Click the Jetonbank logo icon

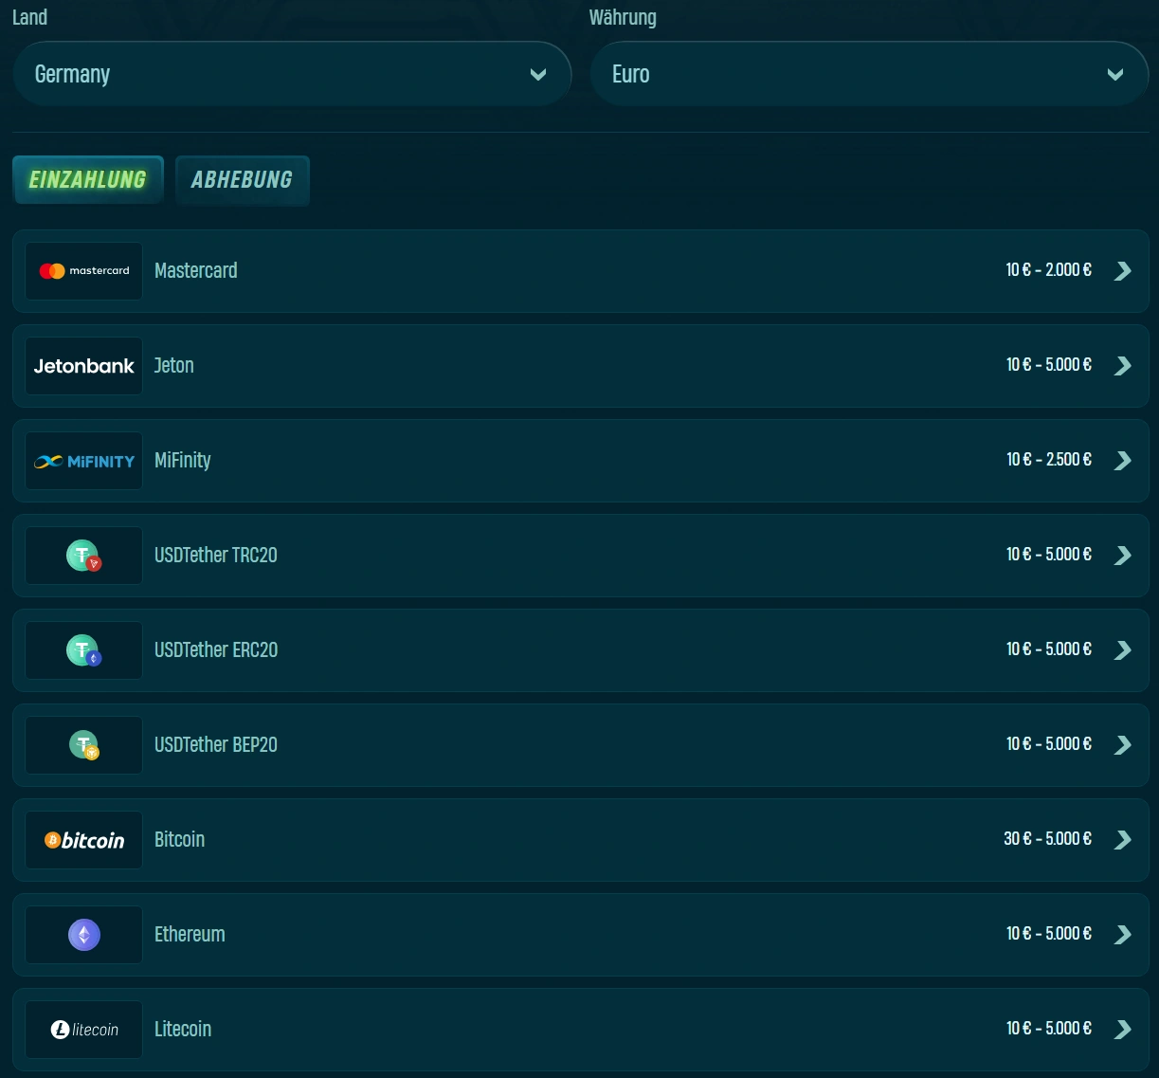[83, 366]
